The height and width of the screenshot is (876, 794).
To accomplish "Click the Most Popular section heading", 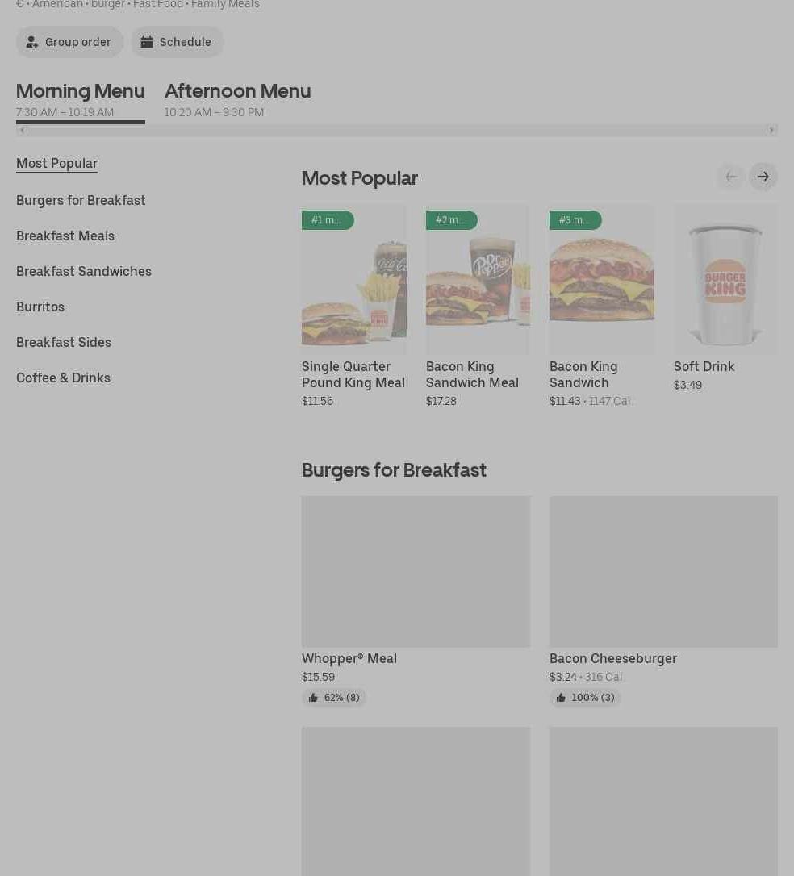I will (360, 178).
